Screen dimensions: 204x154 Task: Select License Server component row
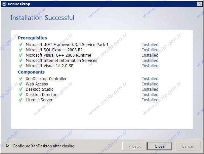[89, 100]
